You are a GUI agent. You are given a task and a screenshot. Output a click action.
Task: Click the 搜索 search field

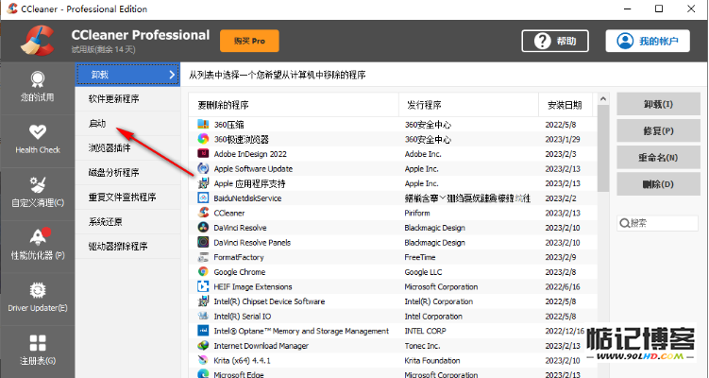(x=657, y=223)
